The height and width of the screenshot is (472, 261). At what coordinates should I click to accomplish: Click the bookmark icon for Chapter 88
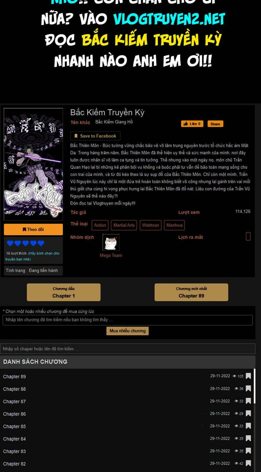click(x=248, y=388)
